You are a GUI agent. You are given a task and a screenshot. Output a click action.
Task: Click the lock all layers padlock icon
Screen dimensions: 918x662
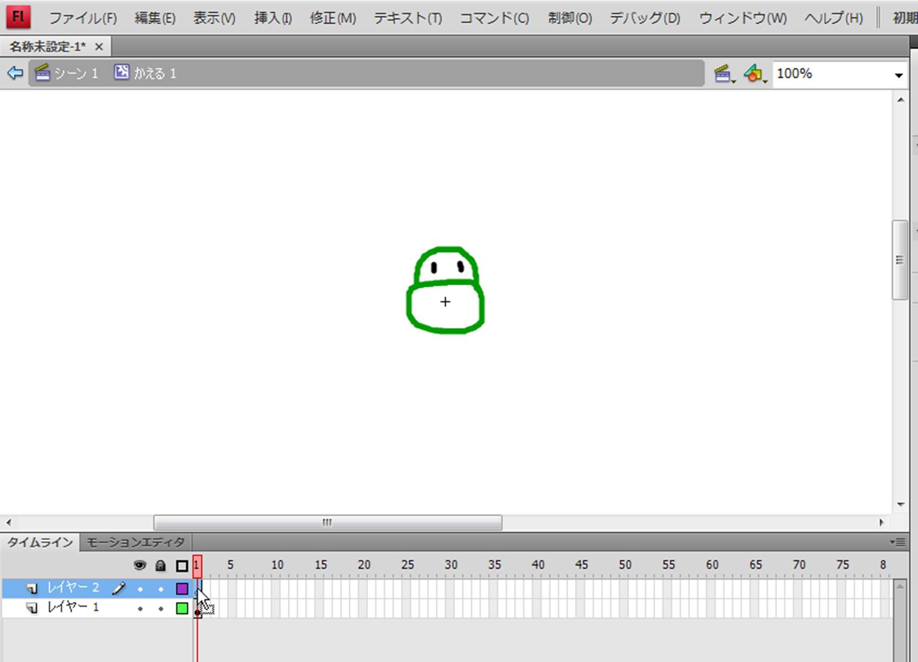(161, 566)
